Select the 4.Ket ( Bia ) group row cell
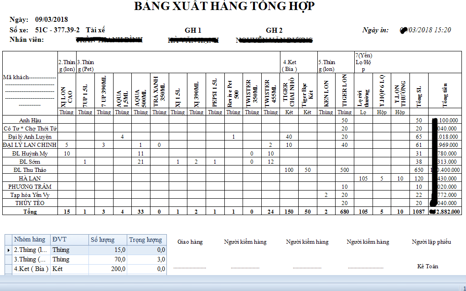 pos(31,269)
